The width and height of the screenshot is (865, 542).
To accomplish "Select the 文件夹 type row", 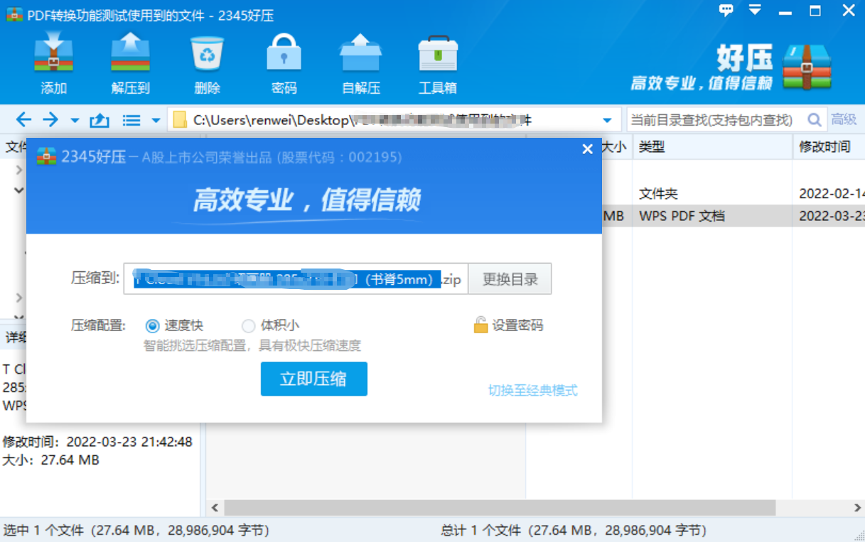I will coord(658,193).
